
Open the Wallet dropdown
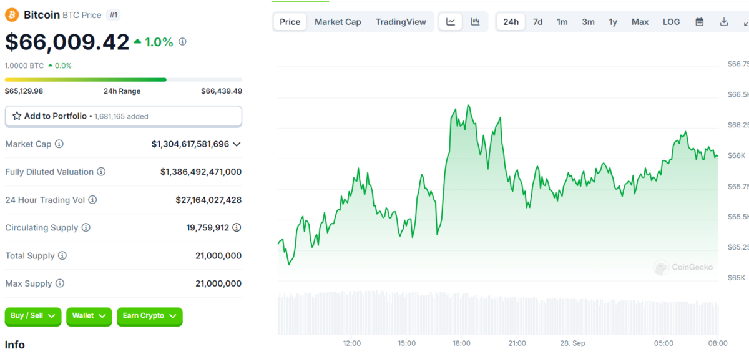point(89,317)
